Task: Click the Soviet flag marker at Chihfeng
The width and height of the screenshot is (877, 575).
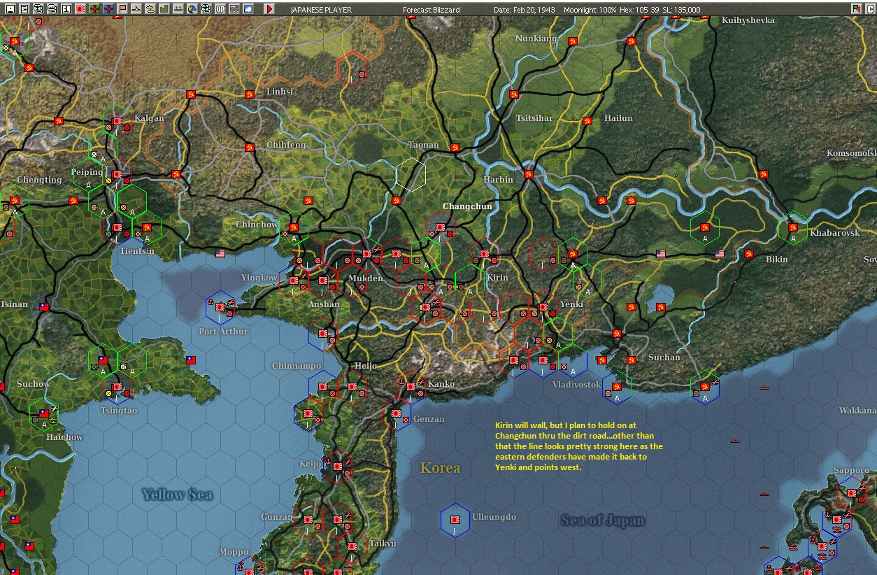Action: pos(249,147)
